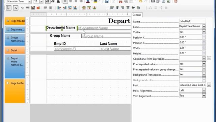Click the orange up-down arrows section icon
Screen dimensions: 216x122
point(84,8)
